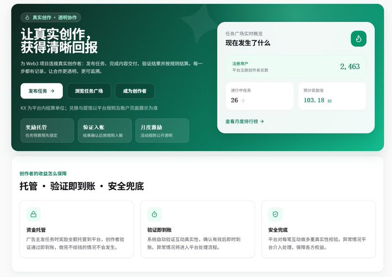Click the flame icon in overview card
This screenshot has height=277, width=392.
[359, 39]
